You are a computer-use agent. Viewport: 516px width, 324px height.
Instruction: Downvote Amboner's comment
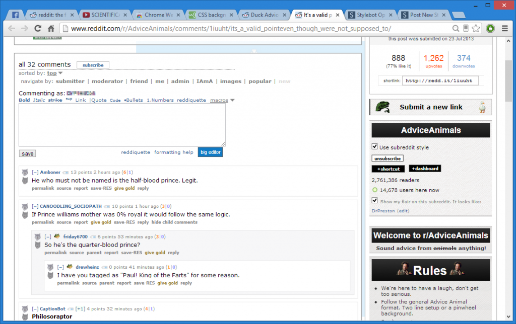(25, 181)
